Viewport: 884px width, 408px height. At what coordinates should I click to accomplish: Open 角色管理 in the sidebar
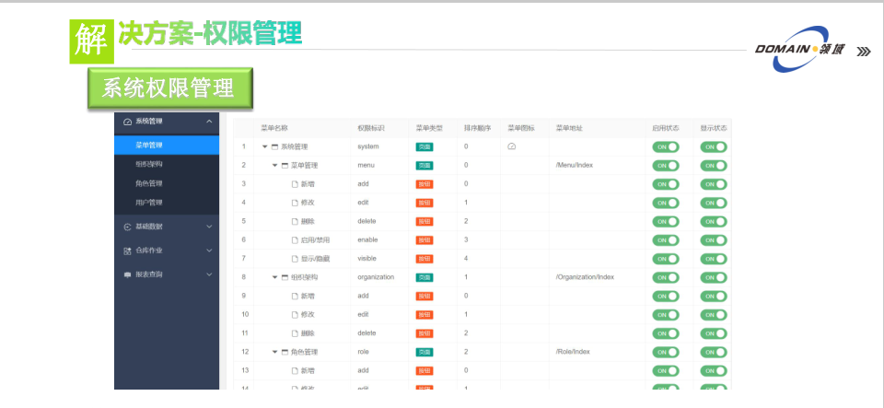click(x=167, y=183)
